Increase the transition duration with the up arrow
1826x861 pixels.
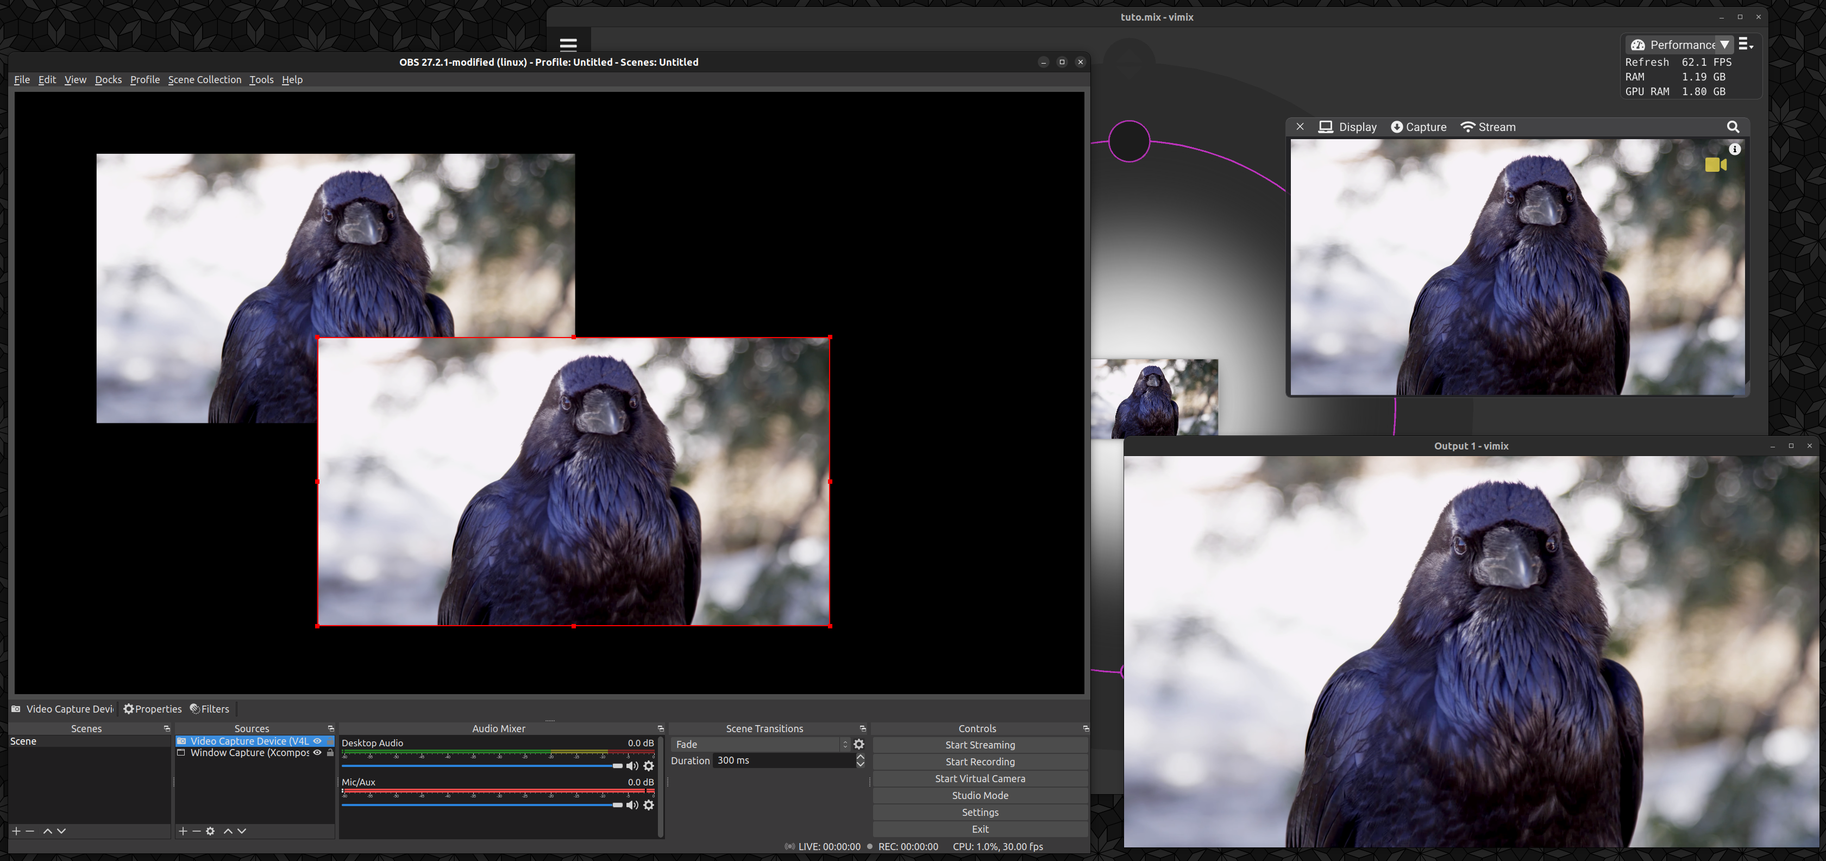861,757
